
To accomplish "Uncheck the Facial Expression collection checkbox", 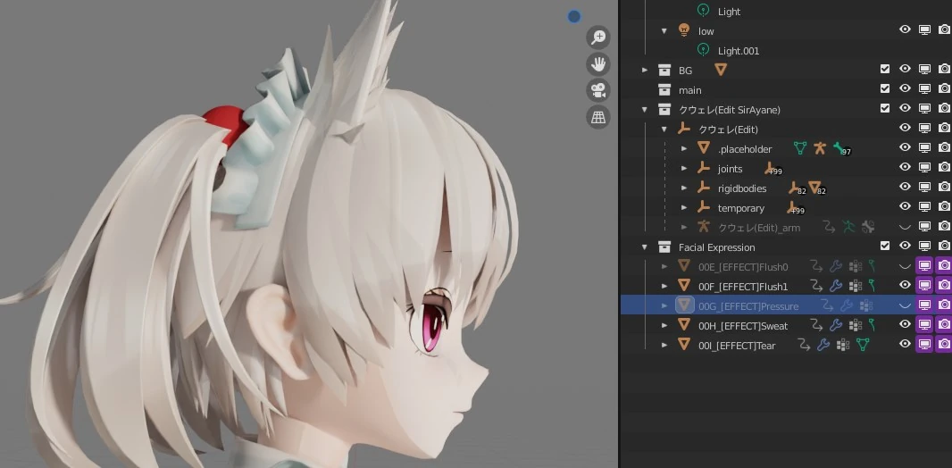I will 885,246.
